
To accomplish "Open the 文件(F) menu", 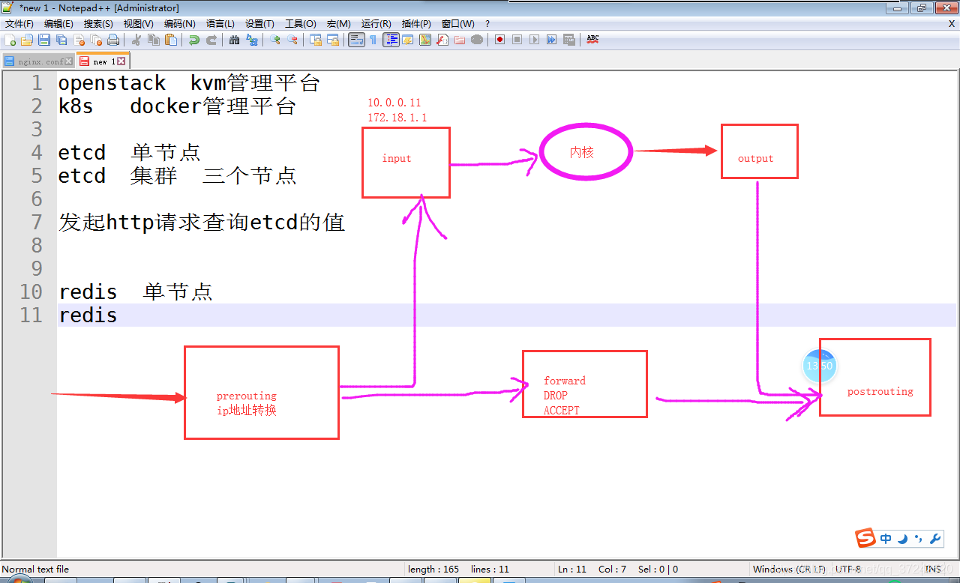I will [19, 24].
